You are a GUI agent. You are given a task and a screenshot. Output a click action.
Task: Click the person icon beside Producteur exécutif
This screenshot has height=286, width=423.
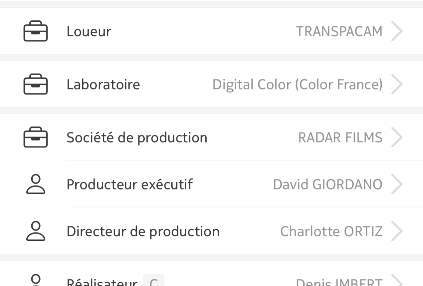35,184
